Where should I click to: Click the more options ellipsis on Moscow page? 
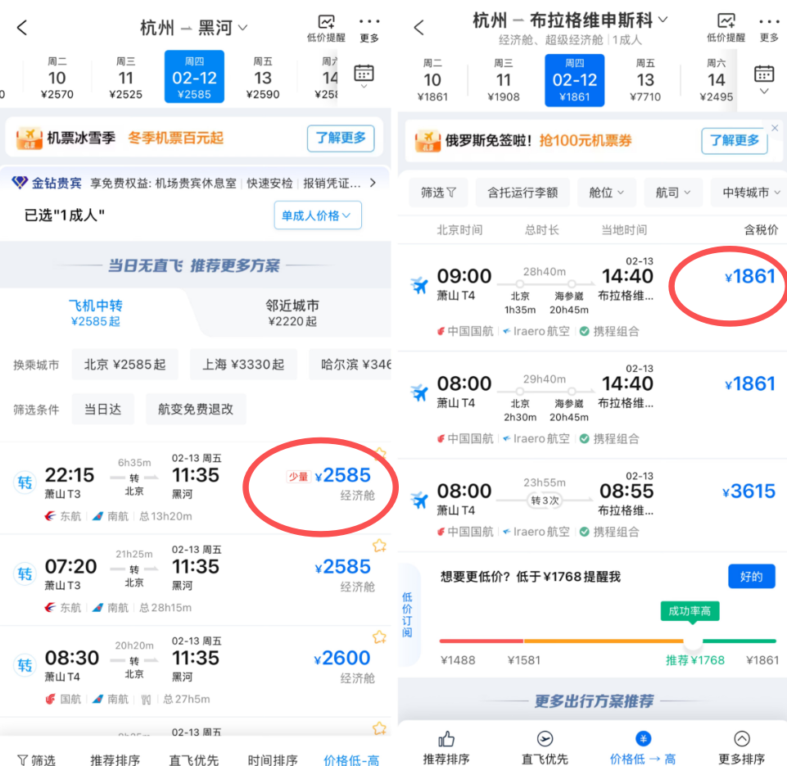pos(768,23)
